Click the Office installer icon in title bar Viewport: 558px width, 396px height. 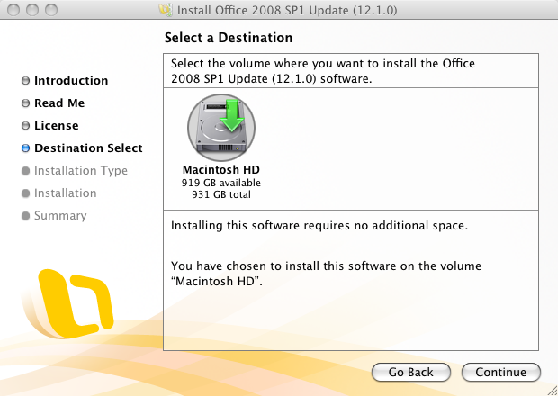click(x=166, y=10)
